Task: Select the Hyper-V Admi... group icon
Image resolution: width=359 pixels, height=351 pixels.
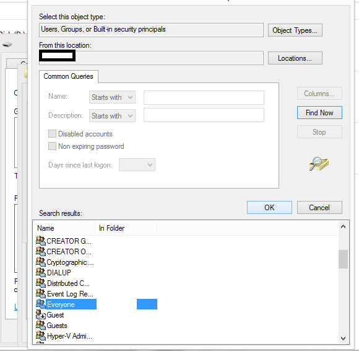Action: (x=41, y=335)
